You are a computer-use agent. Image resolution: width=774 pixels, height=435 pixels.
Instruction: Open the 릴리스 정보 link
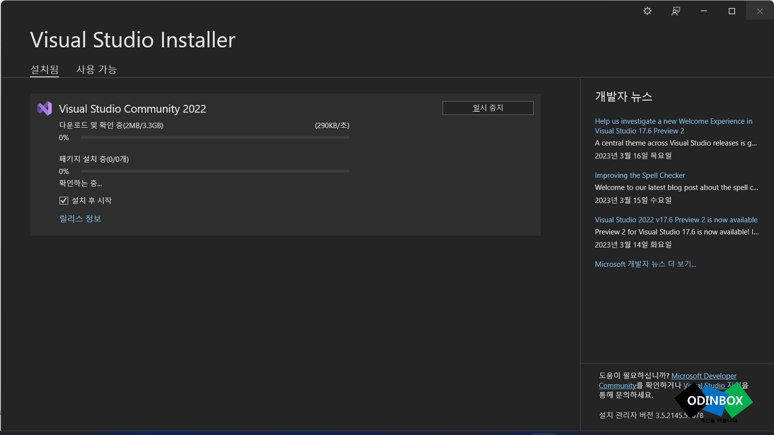(80, 218)
